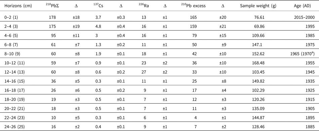Click the Horizons (cm) column header
319x131 pixels.
(18, 6)
